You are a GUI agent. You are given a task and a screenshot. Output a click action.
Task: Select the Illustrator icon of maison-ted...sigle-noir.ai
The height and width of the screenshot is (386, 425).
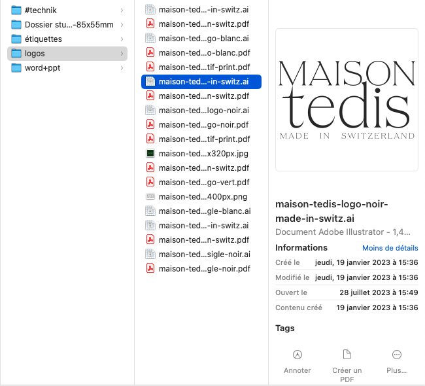(150, 254)
